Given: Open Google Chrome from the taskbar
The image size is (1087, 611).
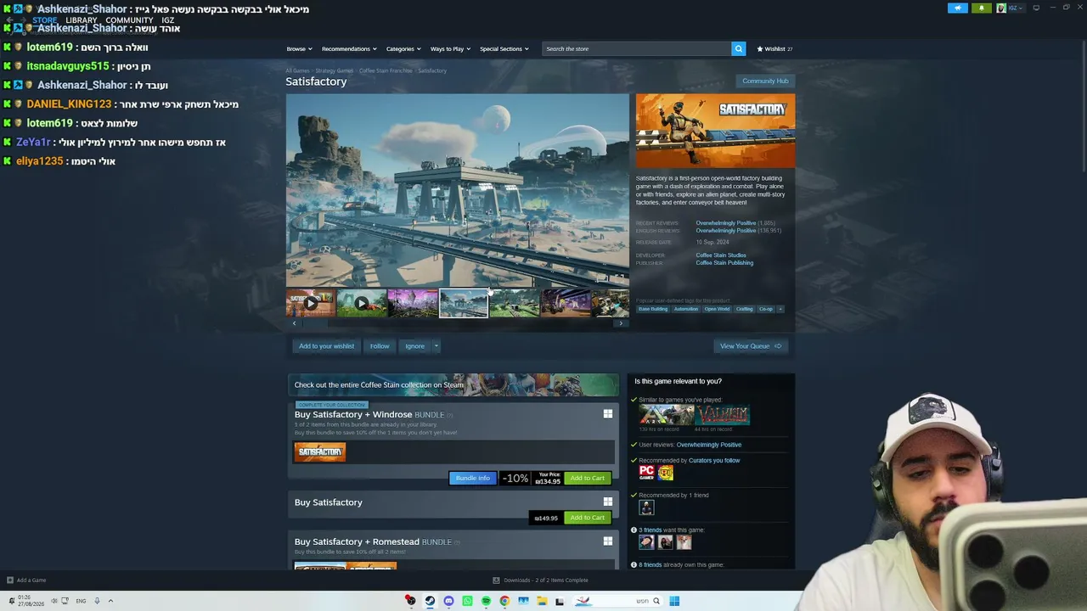Looking at the screenshot, I should pos(504,601).
